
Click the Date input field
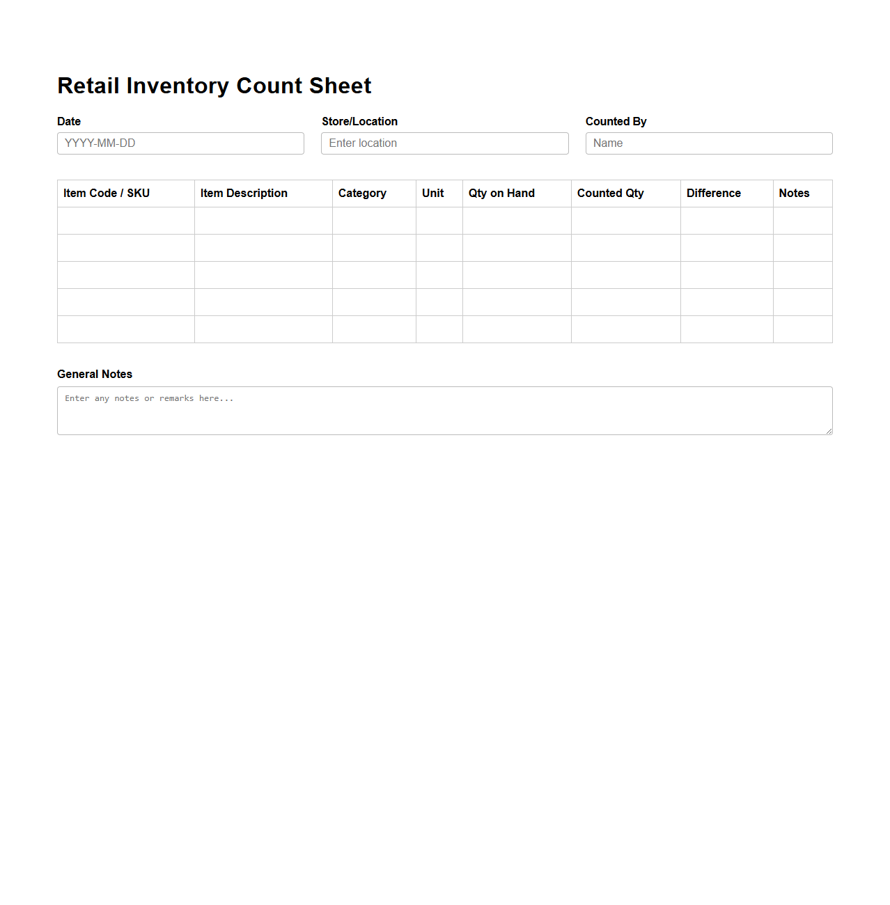[180, 143]
